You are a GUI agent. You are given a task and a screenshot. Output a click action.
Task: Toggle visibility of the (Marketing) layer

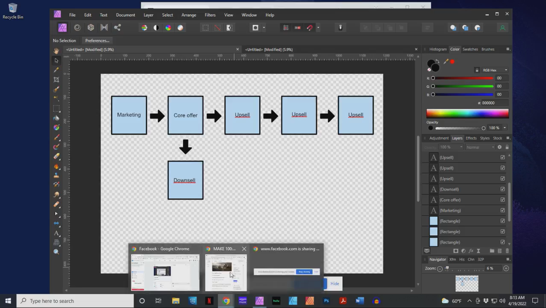(502, 210)
